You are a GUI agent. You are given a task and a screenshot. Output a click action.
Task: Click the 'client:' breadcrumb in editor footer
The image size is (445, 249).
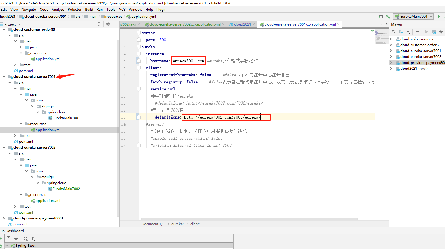point(195,224)
